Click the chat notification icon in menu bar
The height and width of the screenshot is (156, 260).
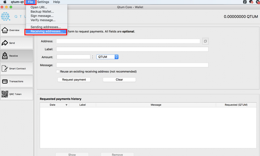click(251, 2)
